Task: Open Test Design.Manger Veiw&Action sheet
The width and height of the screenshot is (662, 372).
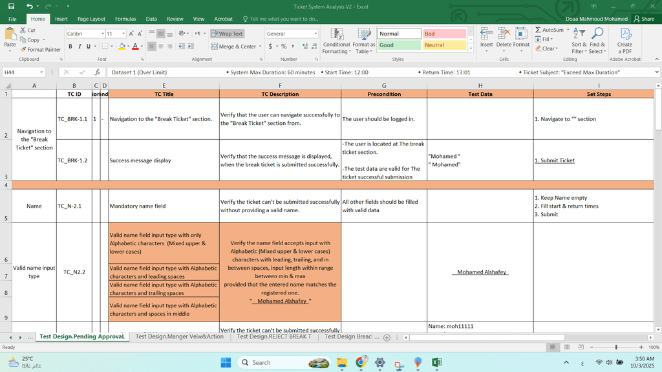Action: [180, 336]
